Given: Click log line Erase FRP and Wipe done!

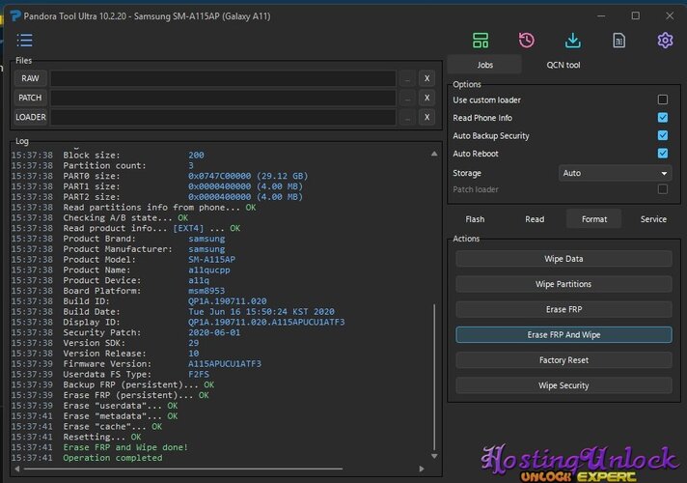Looking at the screenshot, I should [x=125, y=447].
